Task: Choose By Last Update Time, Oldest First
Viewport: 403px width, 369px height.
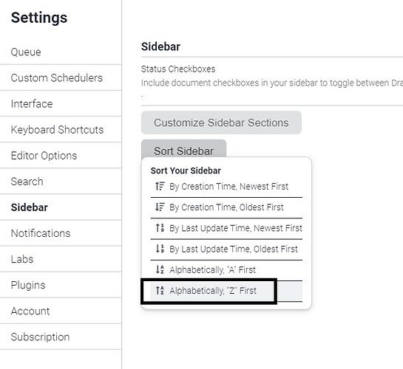Action: 226,249
